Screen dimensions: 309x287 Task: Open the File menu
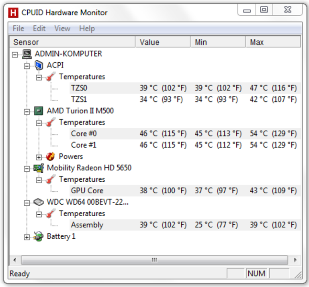coord(18,29)
